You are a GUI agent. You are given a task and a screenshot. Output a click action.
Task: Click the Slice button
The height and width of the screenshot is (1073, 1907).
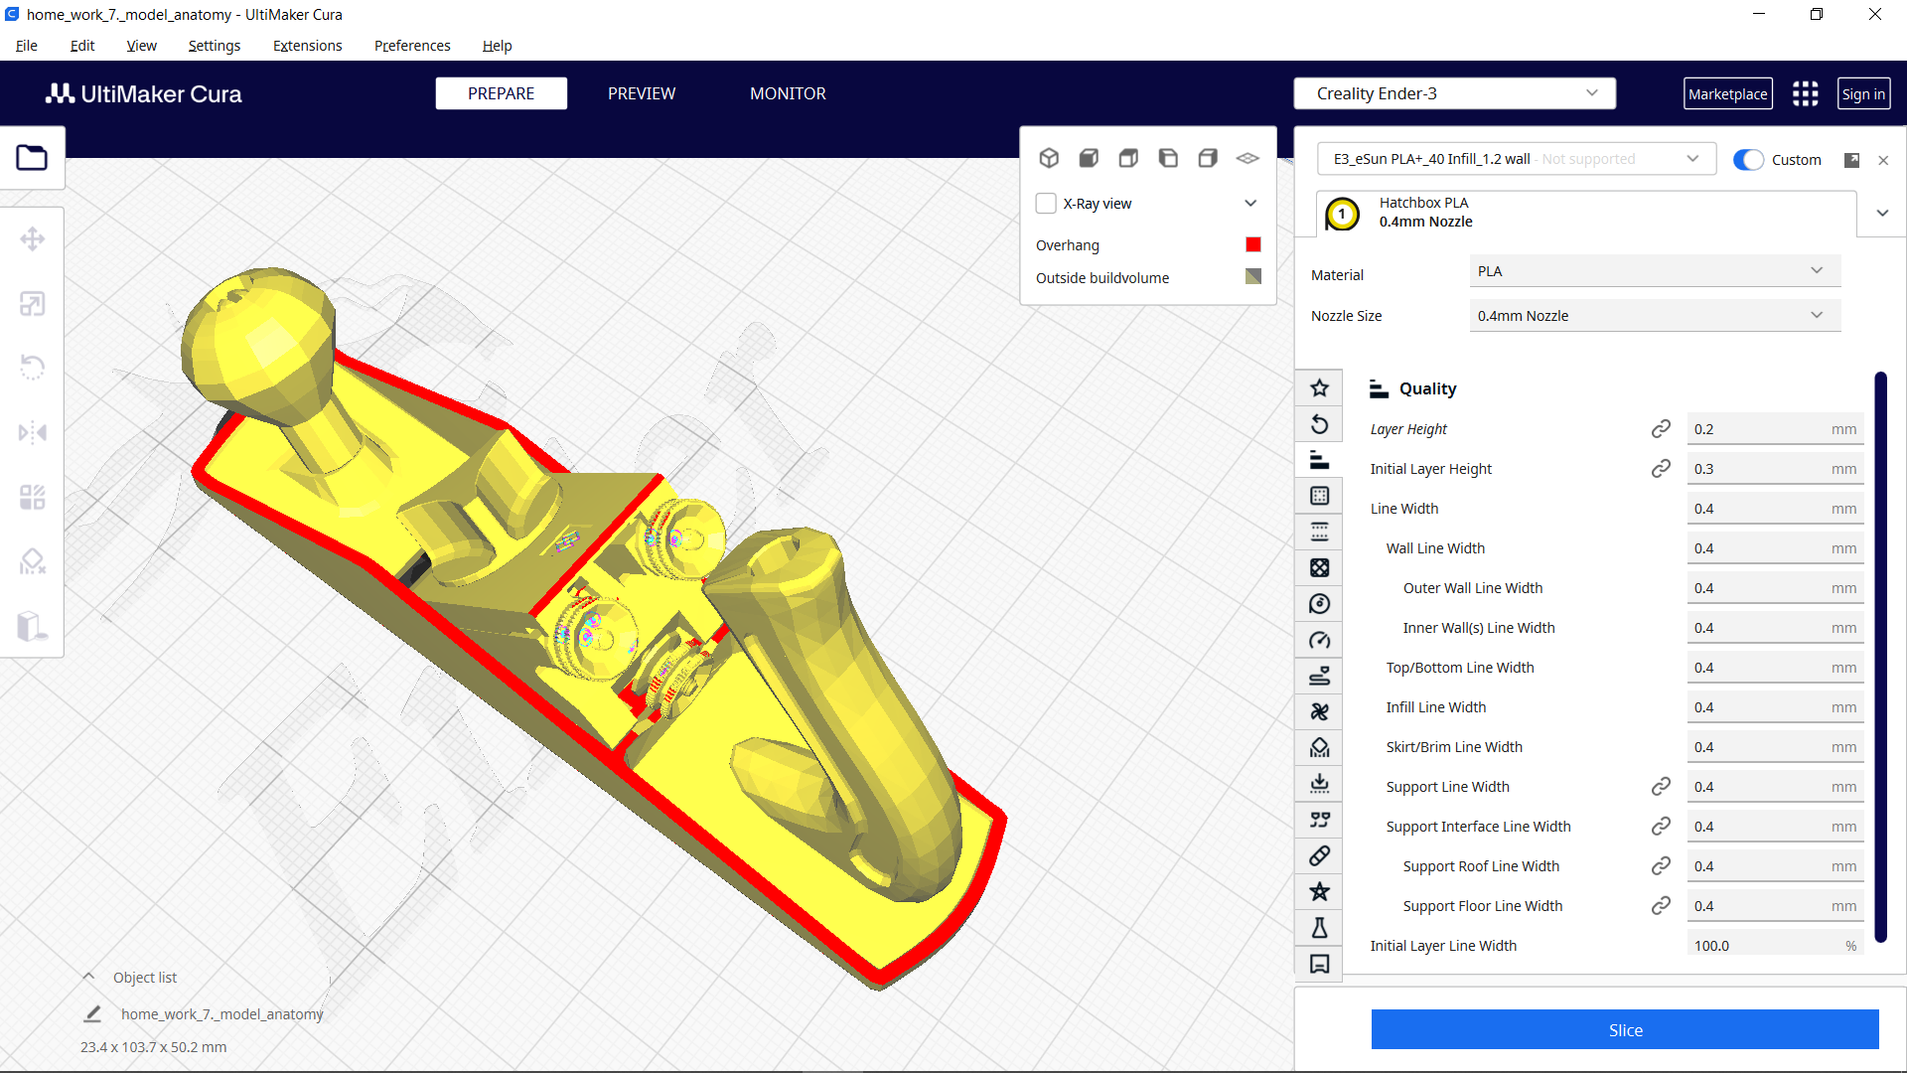coord(1625,1030)
